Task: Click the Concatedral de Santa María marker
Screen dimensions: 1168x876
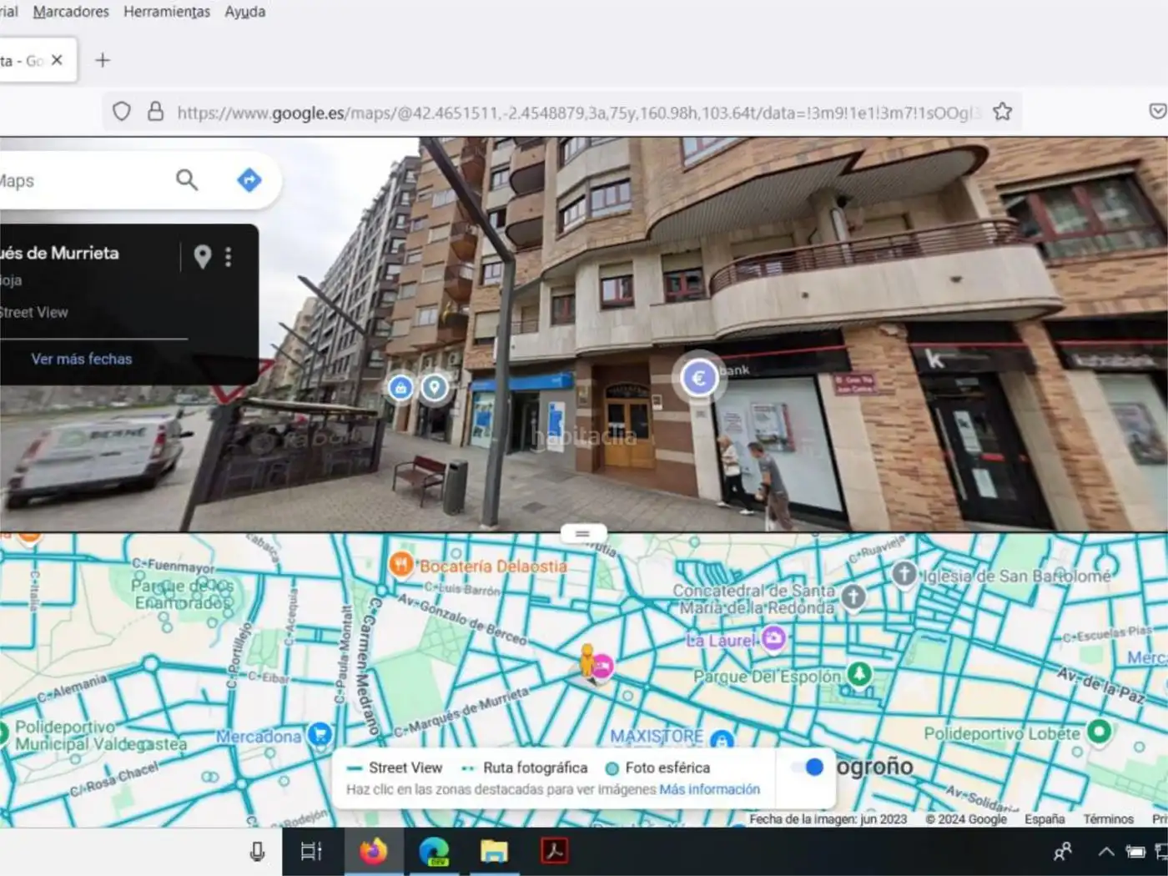Action: pyautogui.click(x=853, y=596)
